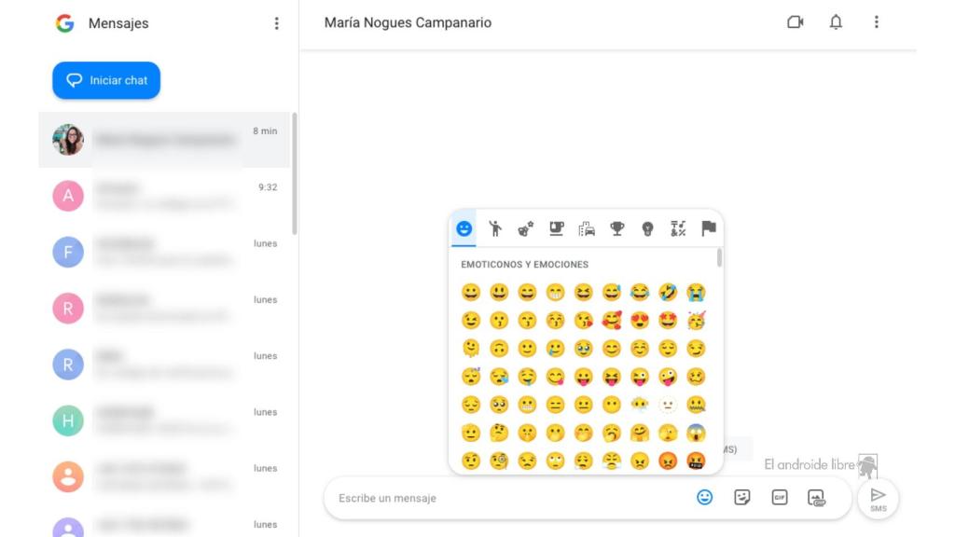The width and height of the screenshot is (955, 537).
Task: Click the Google logo
Action: [64, 23]
